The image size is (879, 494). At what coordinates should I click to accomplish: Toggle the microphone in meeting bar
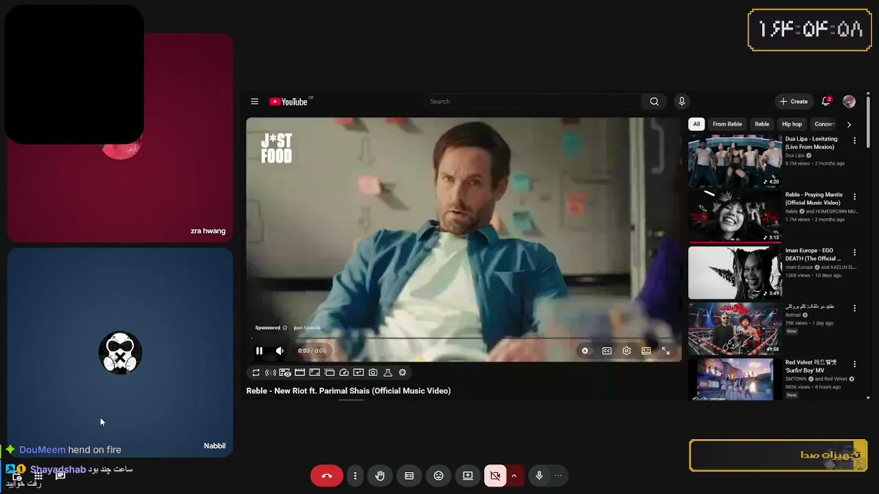(539, 475)
